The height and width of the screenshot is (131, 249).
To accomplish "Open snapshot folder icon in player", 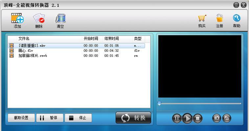I will (227, 118).
